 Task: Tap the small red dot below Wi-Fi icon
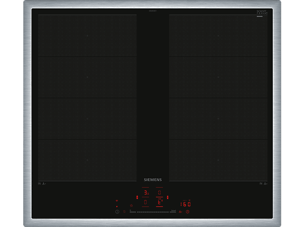(117, 207)
